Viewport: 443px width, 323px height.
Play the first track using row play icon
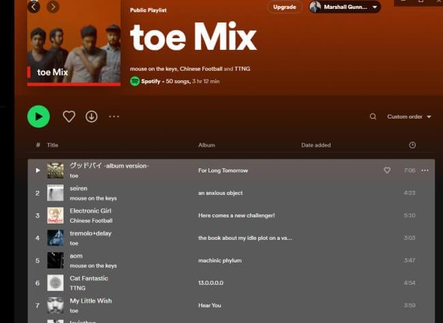pyautogui.click(x=38, y=170)
